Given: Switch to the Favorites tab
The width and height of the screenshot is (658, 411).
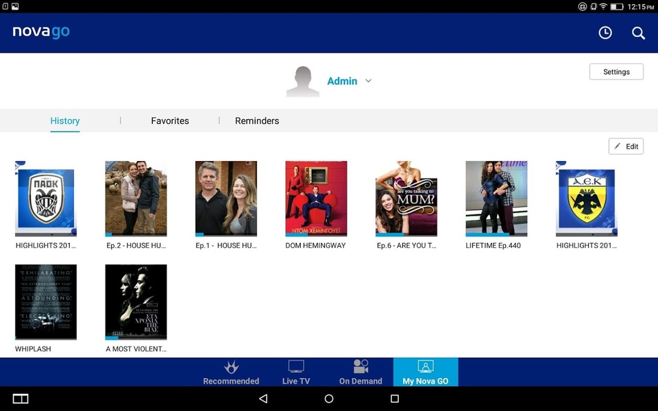Looking at the screenshot, I should tap(170, 121).
